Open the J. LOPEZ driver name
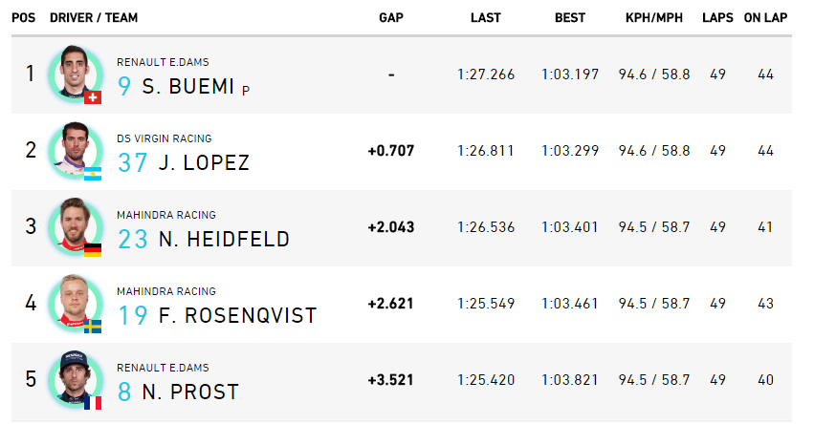The height and width of the screenshot is (424, 814). 204,162
